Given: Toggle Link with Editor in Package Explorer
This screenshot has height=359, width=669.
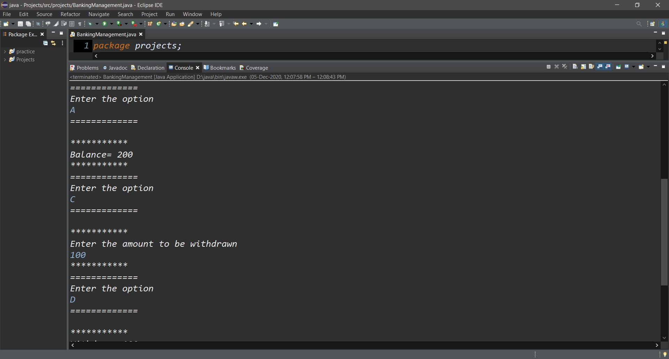Looking at the screenshot, I should click(x=53, y=43).
